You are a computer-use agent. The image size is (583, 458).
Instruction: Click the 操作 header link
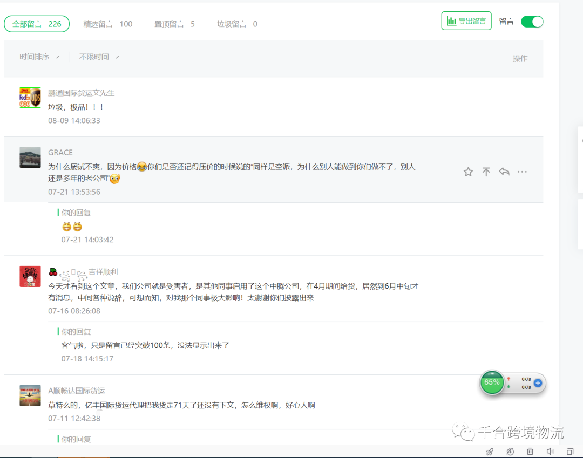[520, 58]
